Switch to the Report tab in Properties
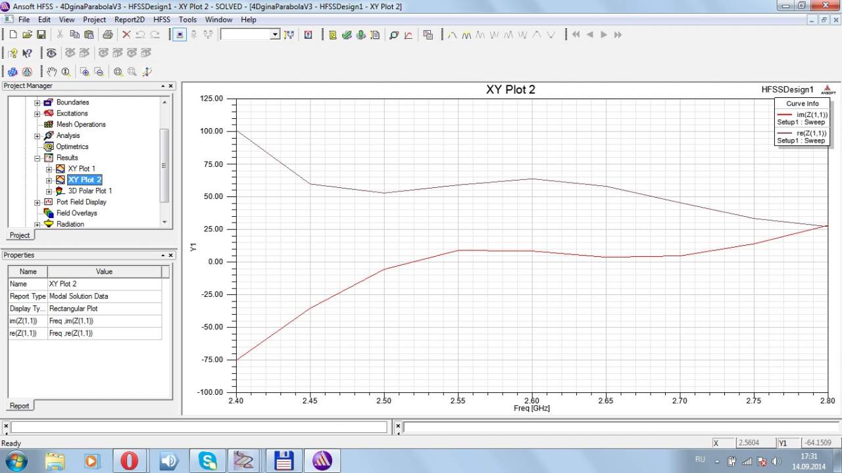The height and width of the screenshot is (473, 842). coord(19,406)
